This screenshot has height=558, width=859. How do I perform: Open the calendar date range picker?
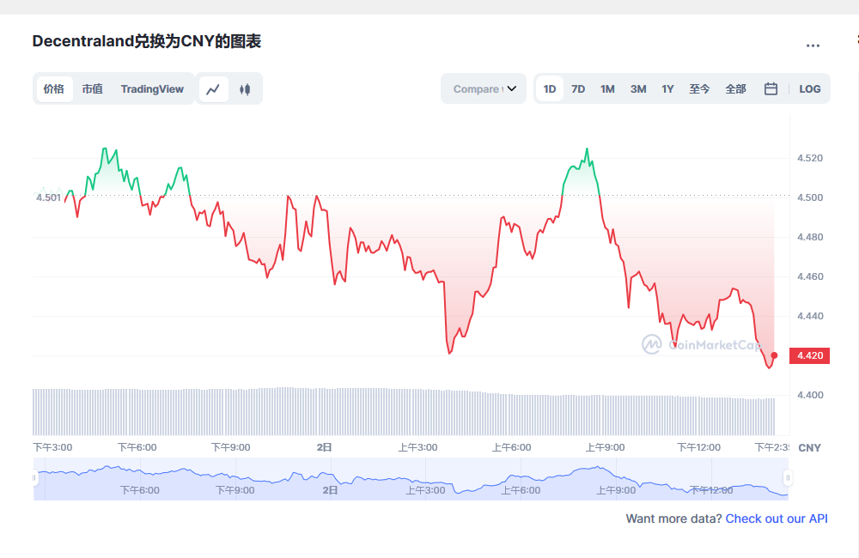(x=771, y=88)
